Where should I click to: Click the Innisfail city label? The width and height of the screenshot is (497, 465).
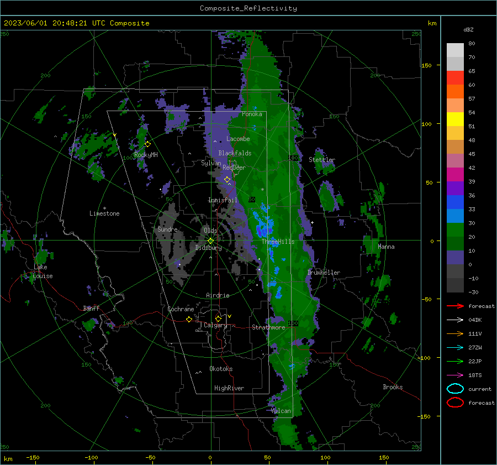223,200
